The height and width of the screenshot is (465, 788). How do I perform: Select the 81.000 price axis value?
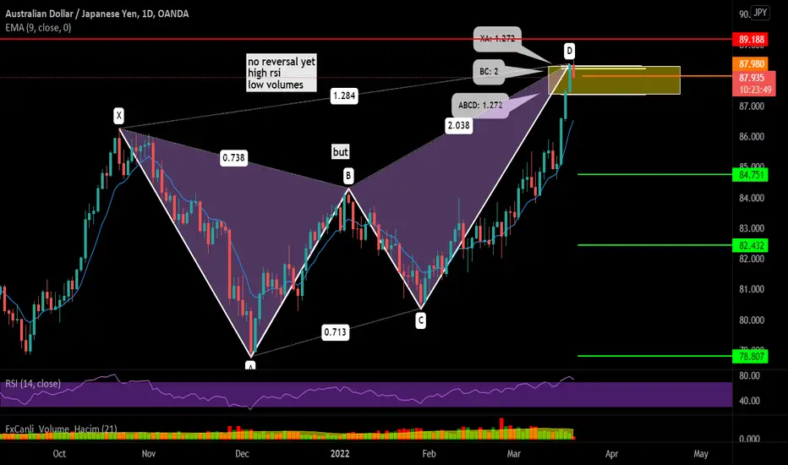click(752, 289)
